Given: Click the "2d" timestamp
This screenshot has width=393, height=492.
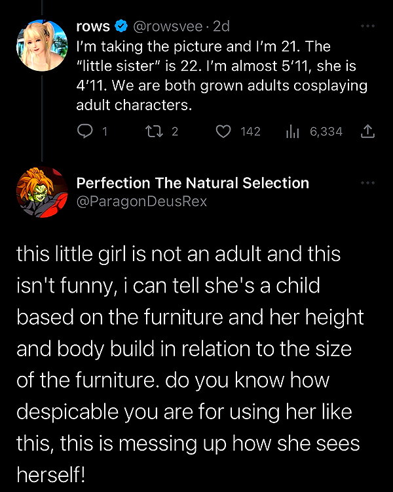Looking at the screenshot, I should (x=221, y=27).
